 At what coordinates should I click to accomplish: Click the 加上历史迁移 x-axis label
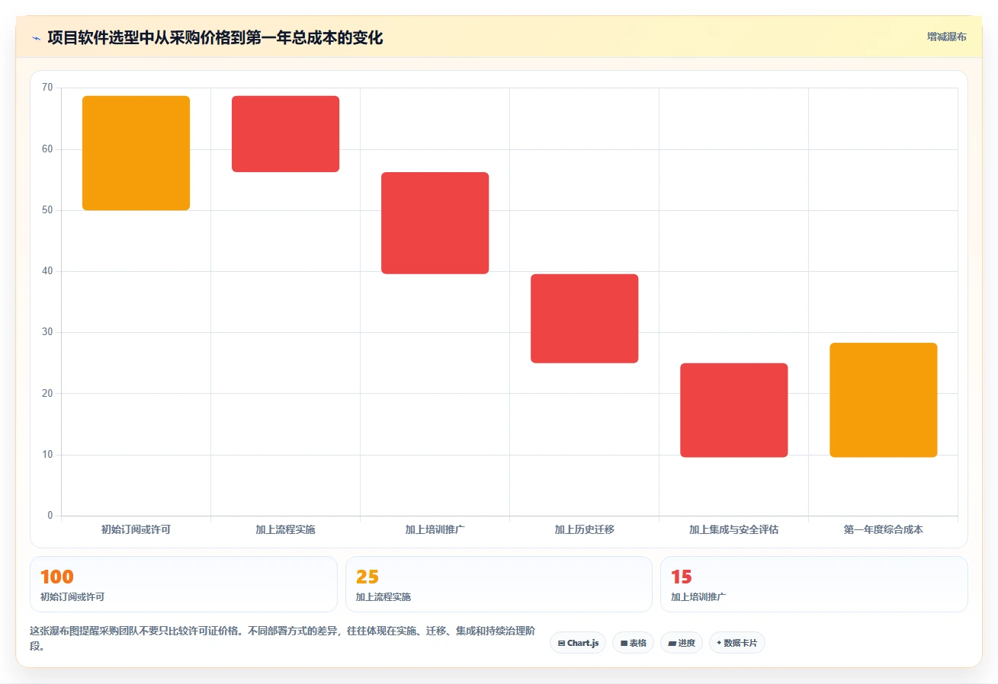pyautogui.click(x=584, y=529)
